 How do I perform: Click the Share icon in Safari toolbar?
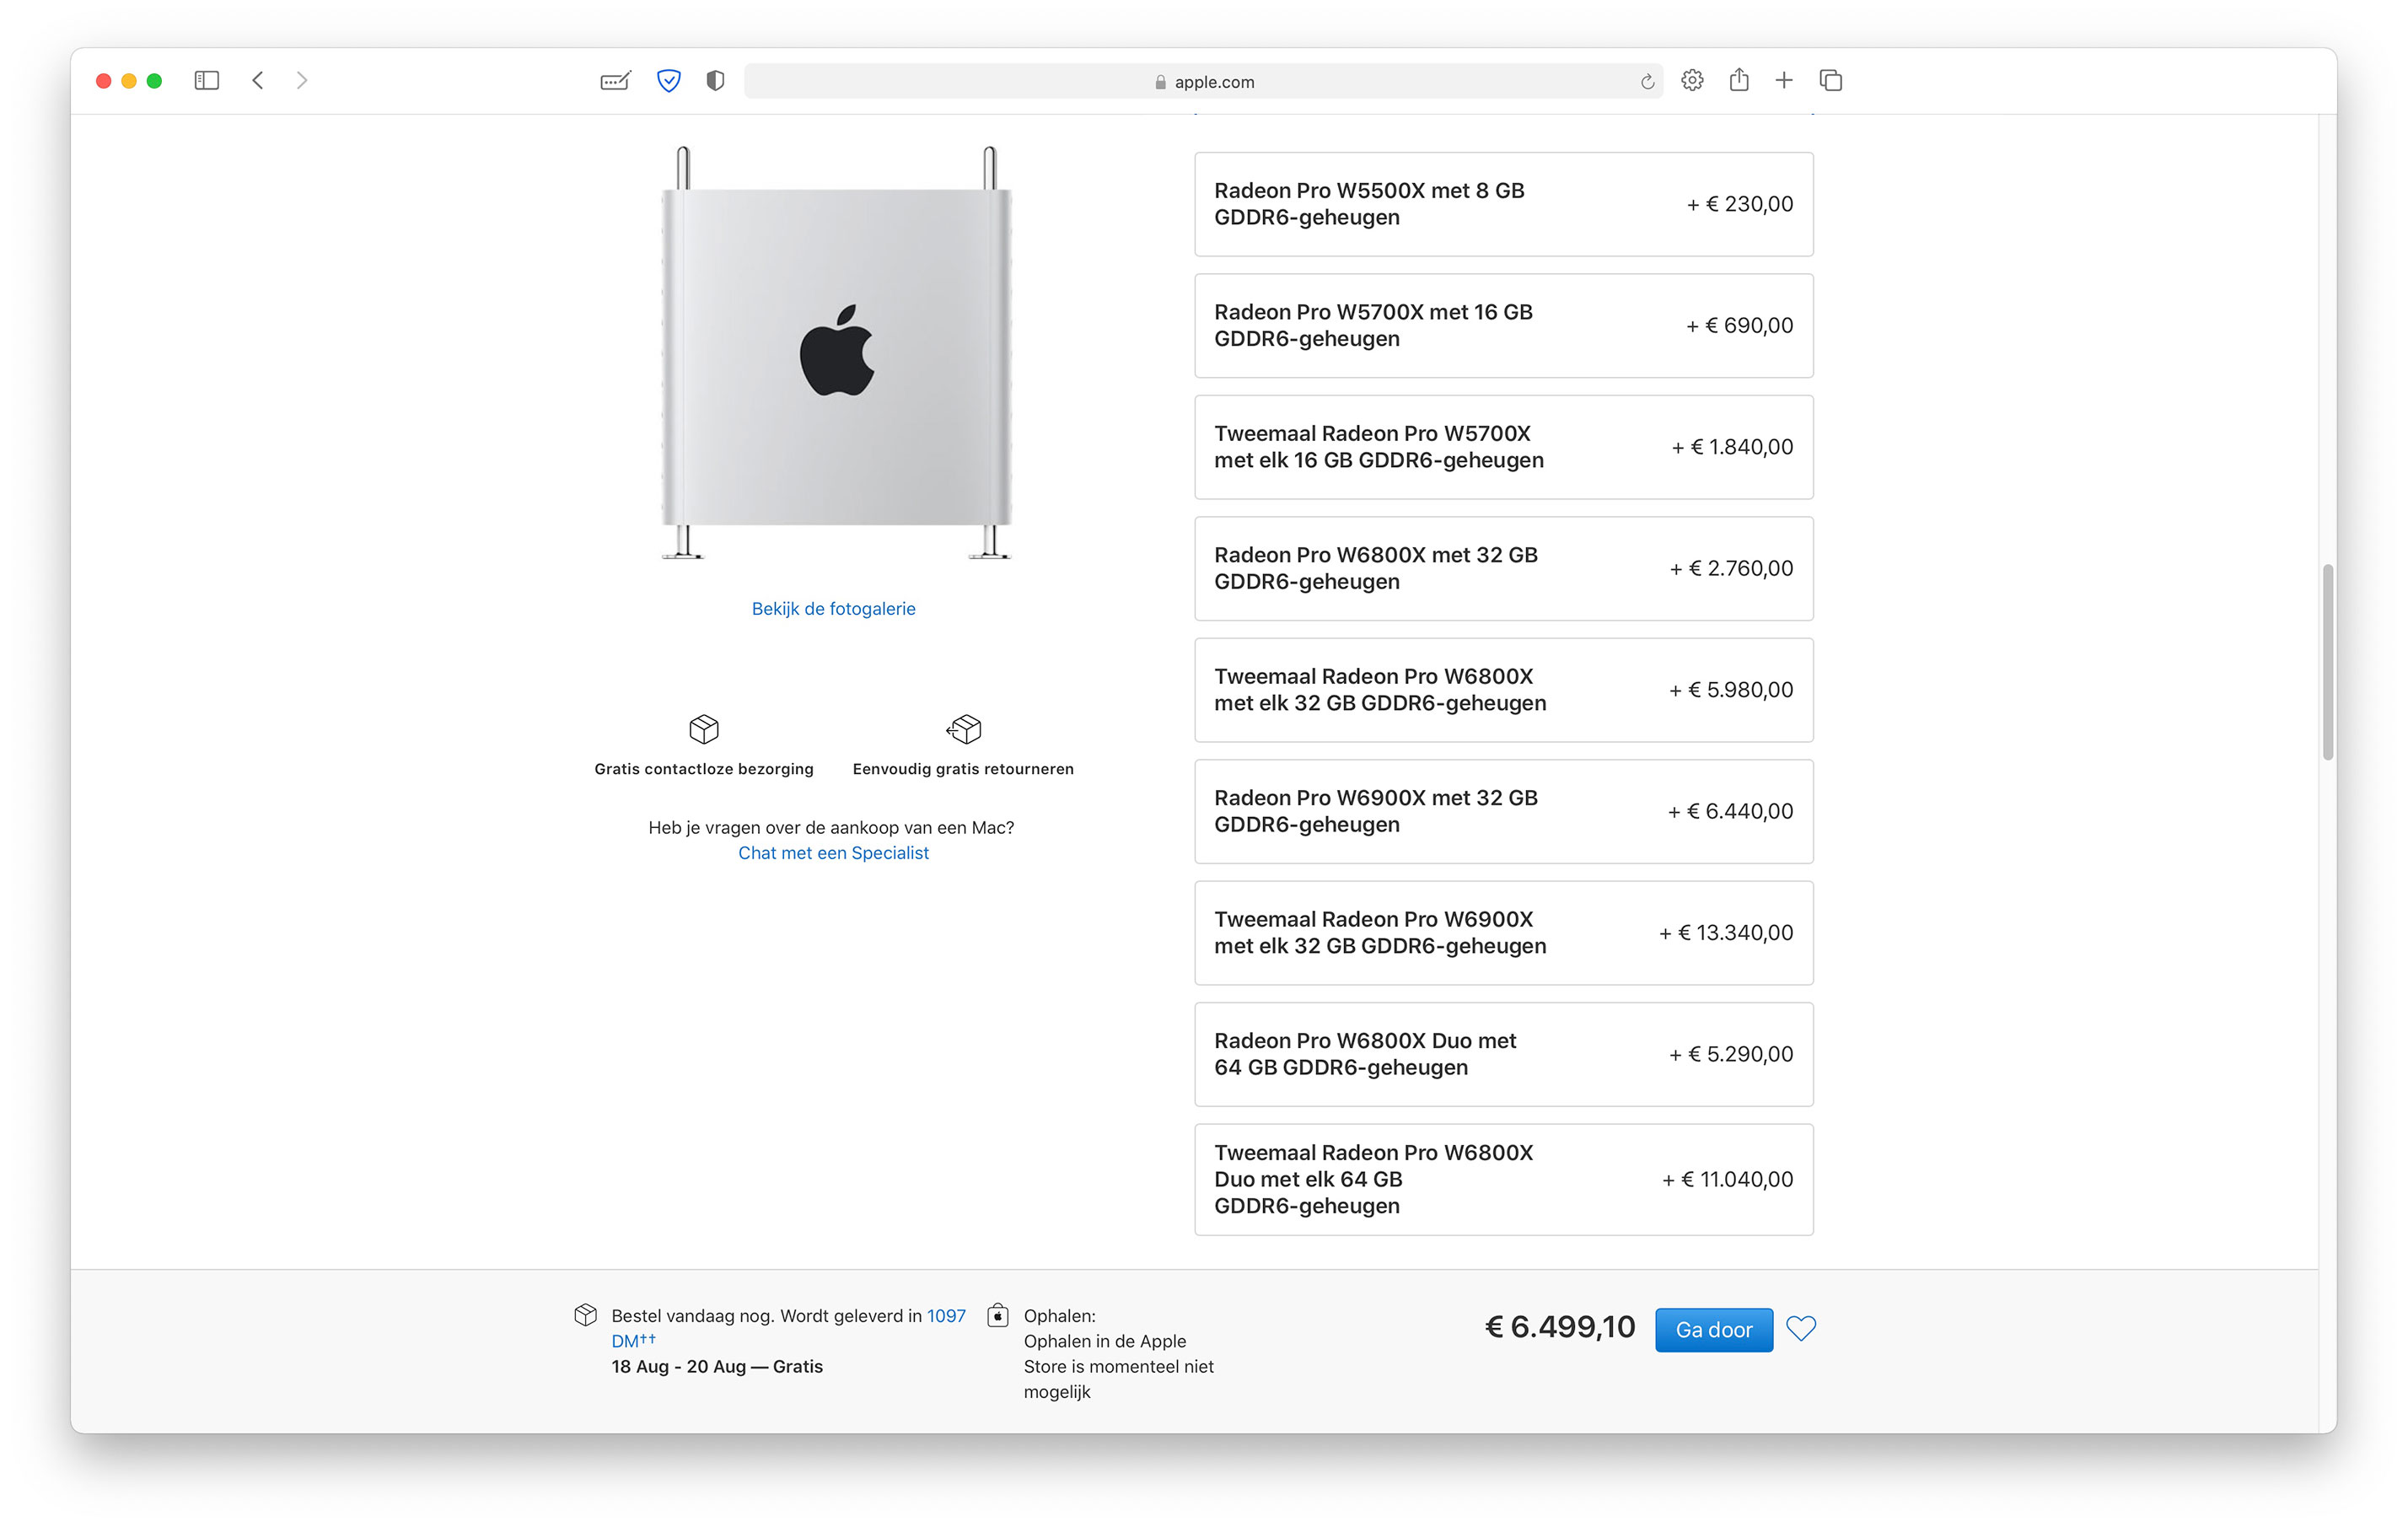(x=1739, y=79)
